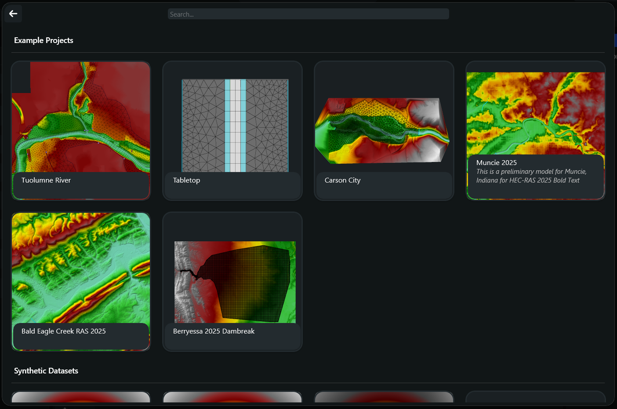Open the first Synthetic Datasets card
This screenshot has height=409, width=617.
pyautogui.click(x=81, y=397)
